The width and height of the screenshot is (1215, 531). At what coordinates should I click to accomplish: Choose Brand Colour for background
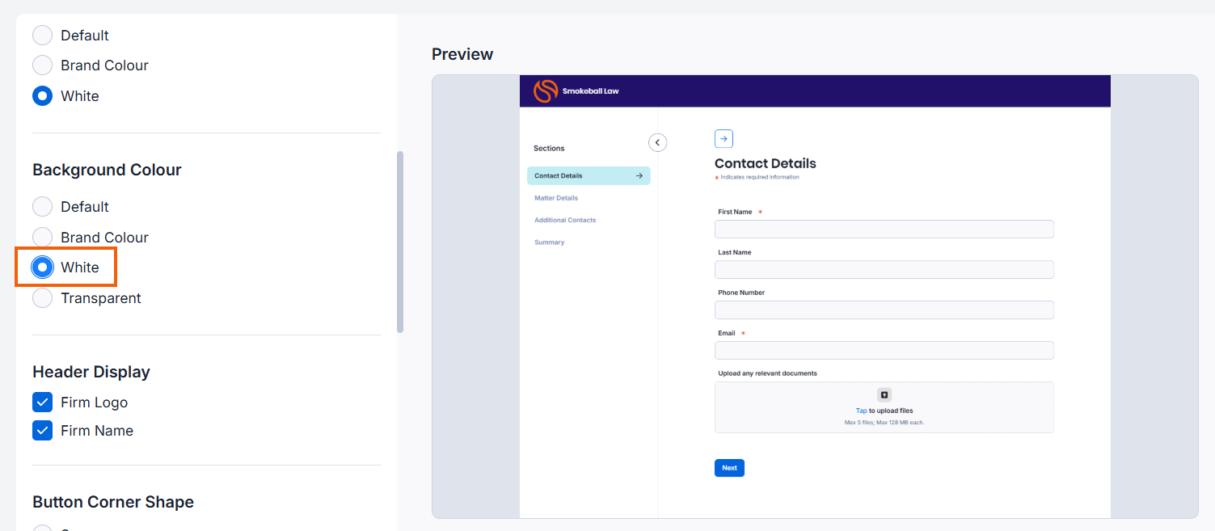click(43, 238)
